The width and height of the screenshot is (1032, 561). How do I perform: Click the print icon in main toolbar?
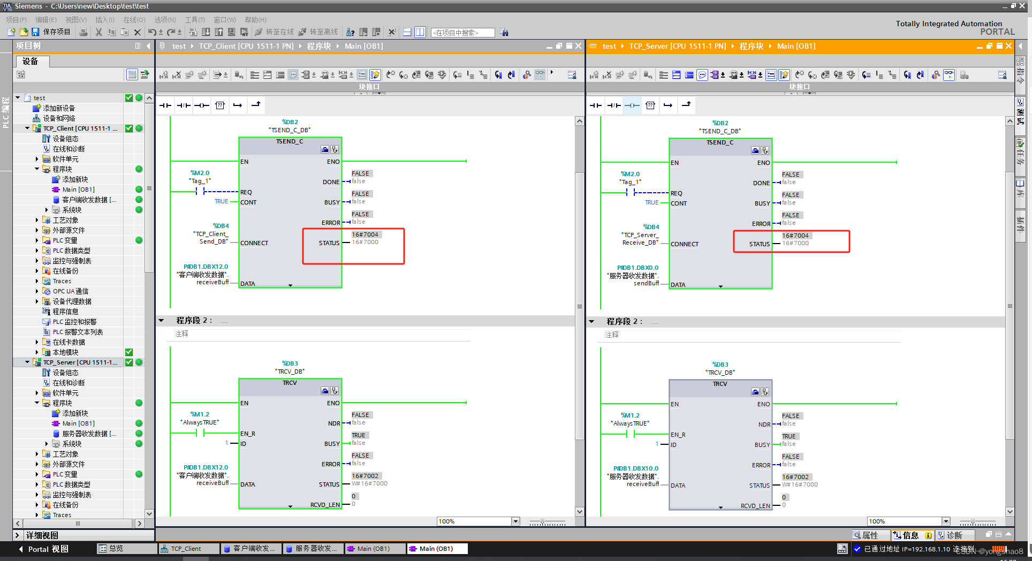click(84, 32)
